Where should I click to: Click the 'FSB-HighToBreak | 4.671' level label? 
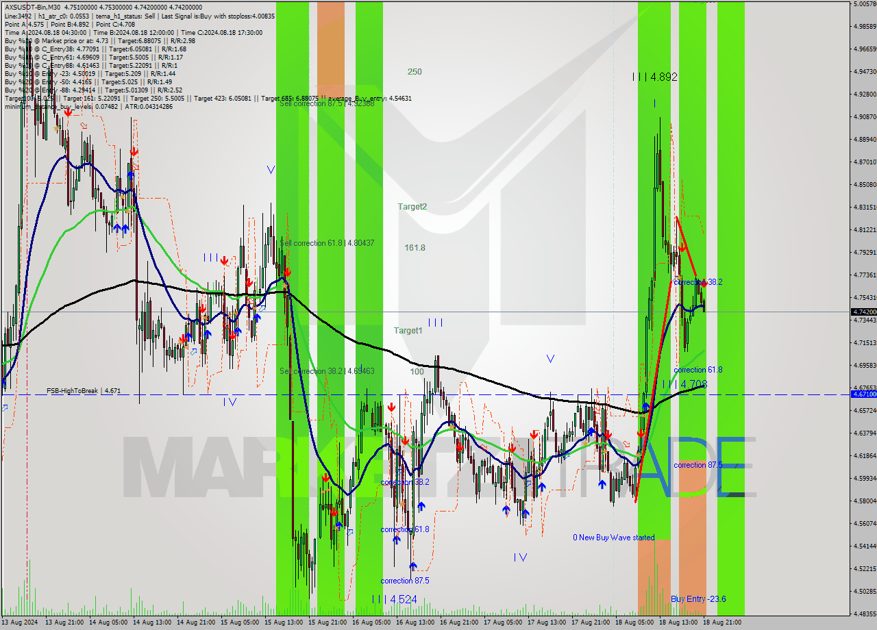point(84,390)
